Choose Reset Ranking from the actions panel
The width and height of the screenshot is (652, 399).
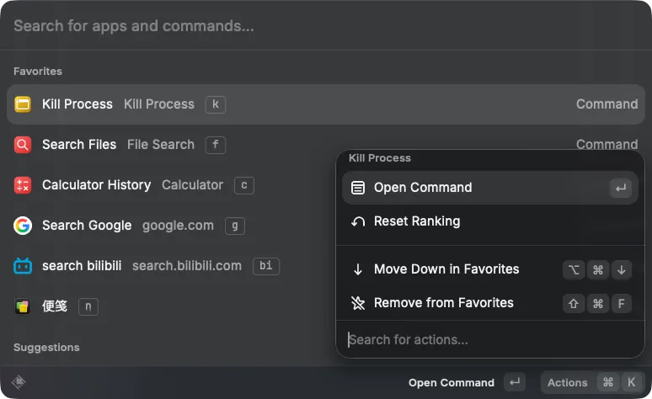click(x=417, y=221)
